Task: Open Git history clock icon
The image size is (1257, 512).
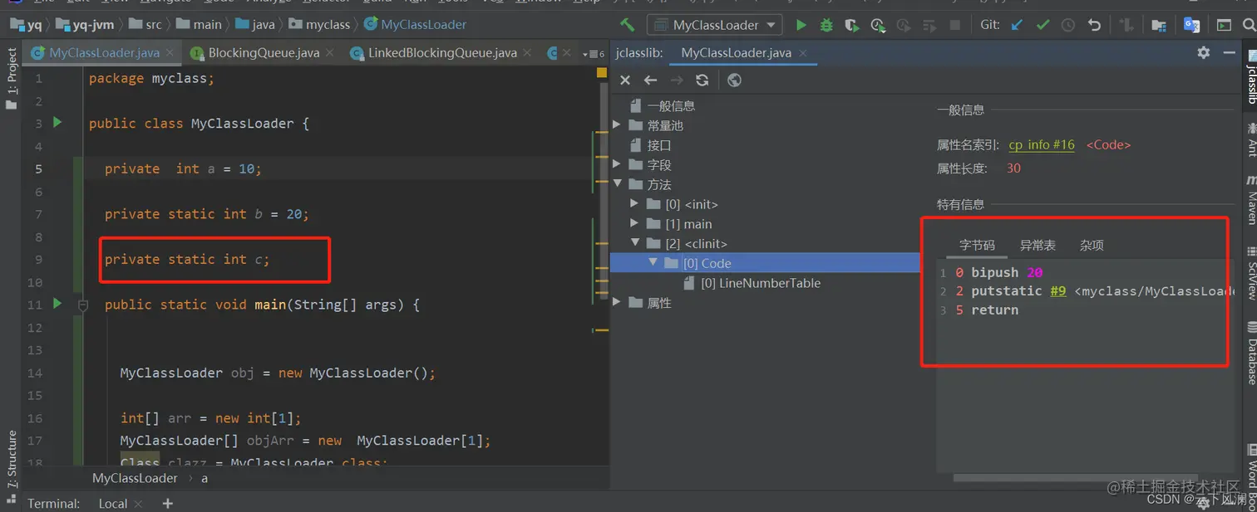Action: [x=1068, y=25]
